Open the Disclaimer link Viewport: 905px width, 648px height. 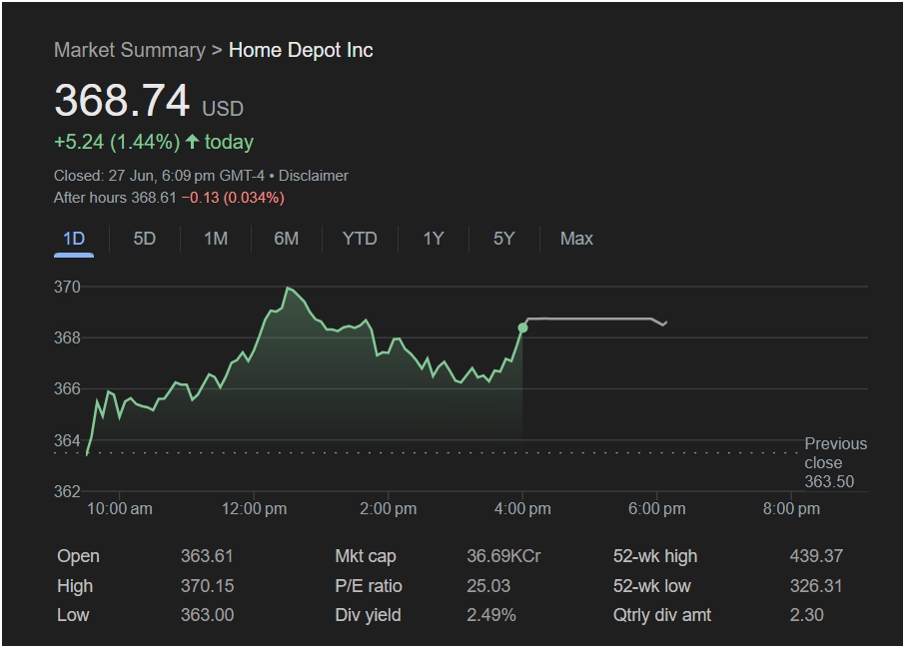pyautogui.click(x=314, y=176)
